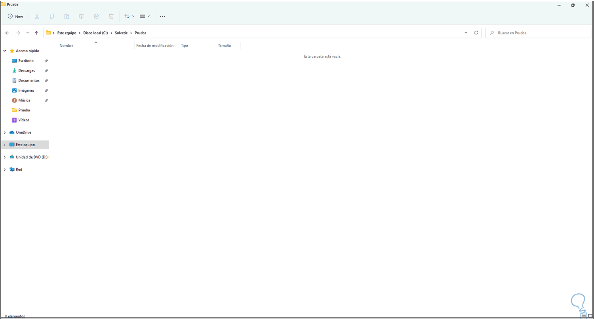Click Disco local (C:) breadcrumb
Viewport: 594px width, 319px height.
[95, 33]
